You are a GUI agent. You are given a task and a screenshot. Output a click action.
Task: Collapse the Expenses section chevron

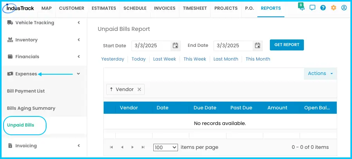tap(78, 74)
